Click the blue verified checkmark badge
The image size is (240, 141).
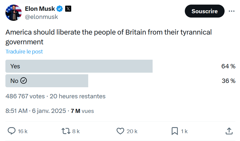[x=60, y=9]
